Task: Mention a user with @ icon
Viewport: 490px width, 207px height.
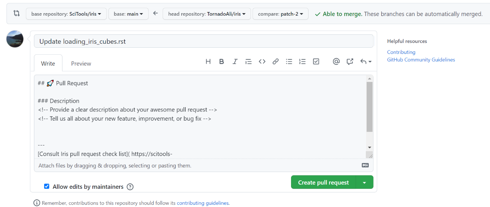Action: tap(336, 62)
